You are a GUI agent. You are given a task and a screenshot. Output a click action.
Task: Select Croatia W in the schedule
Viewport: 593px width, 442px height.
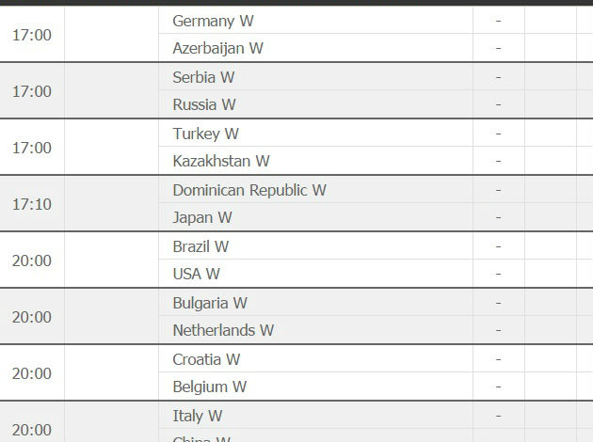pyautogui.click(x=206, y=359)
